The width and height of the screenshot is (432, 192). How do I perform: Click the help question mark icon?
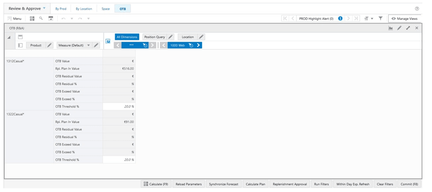click(417, 9)
